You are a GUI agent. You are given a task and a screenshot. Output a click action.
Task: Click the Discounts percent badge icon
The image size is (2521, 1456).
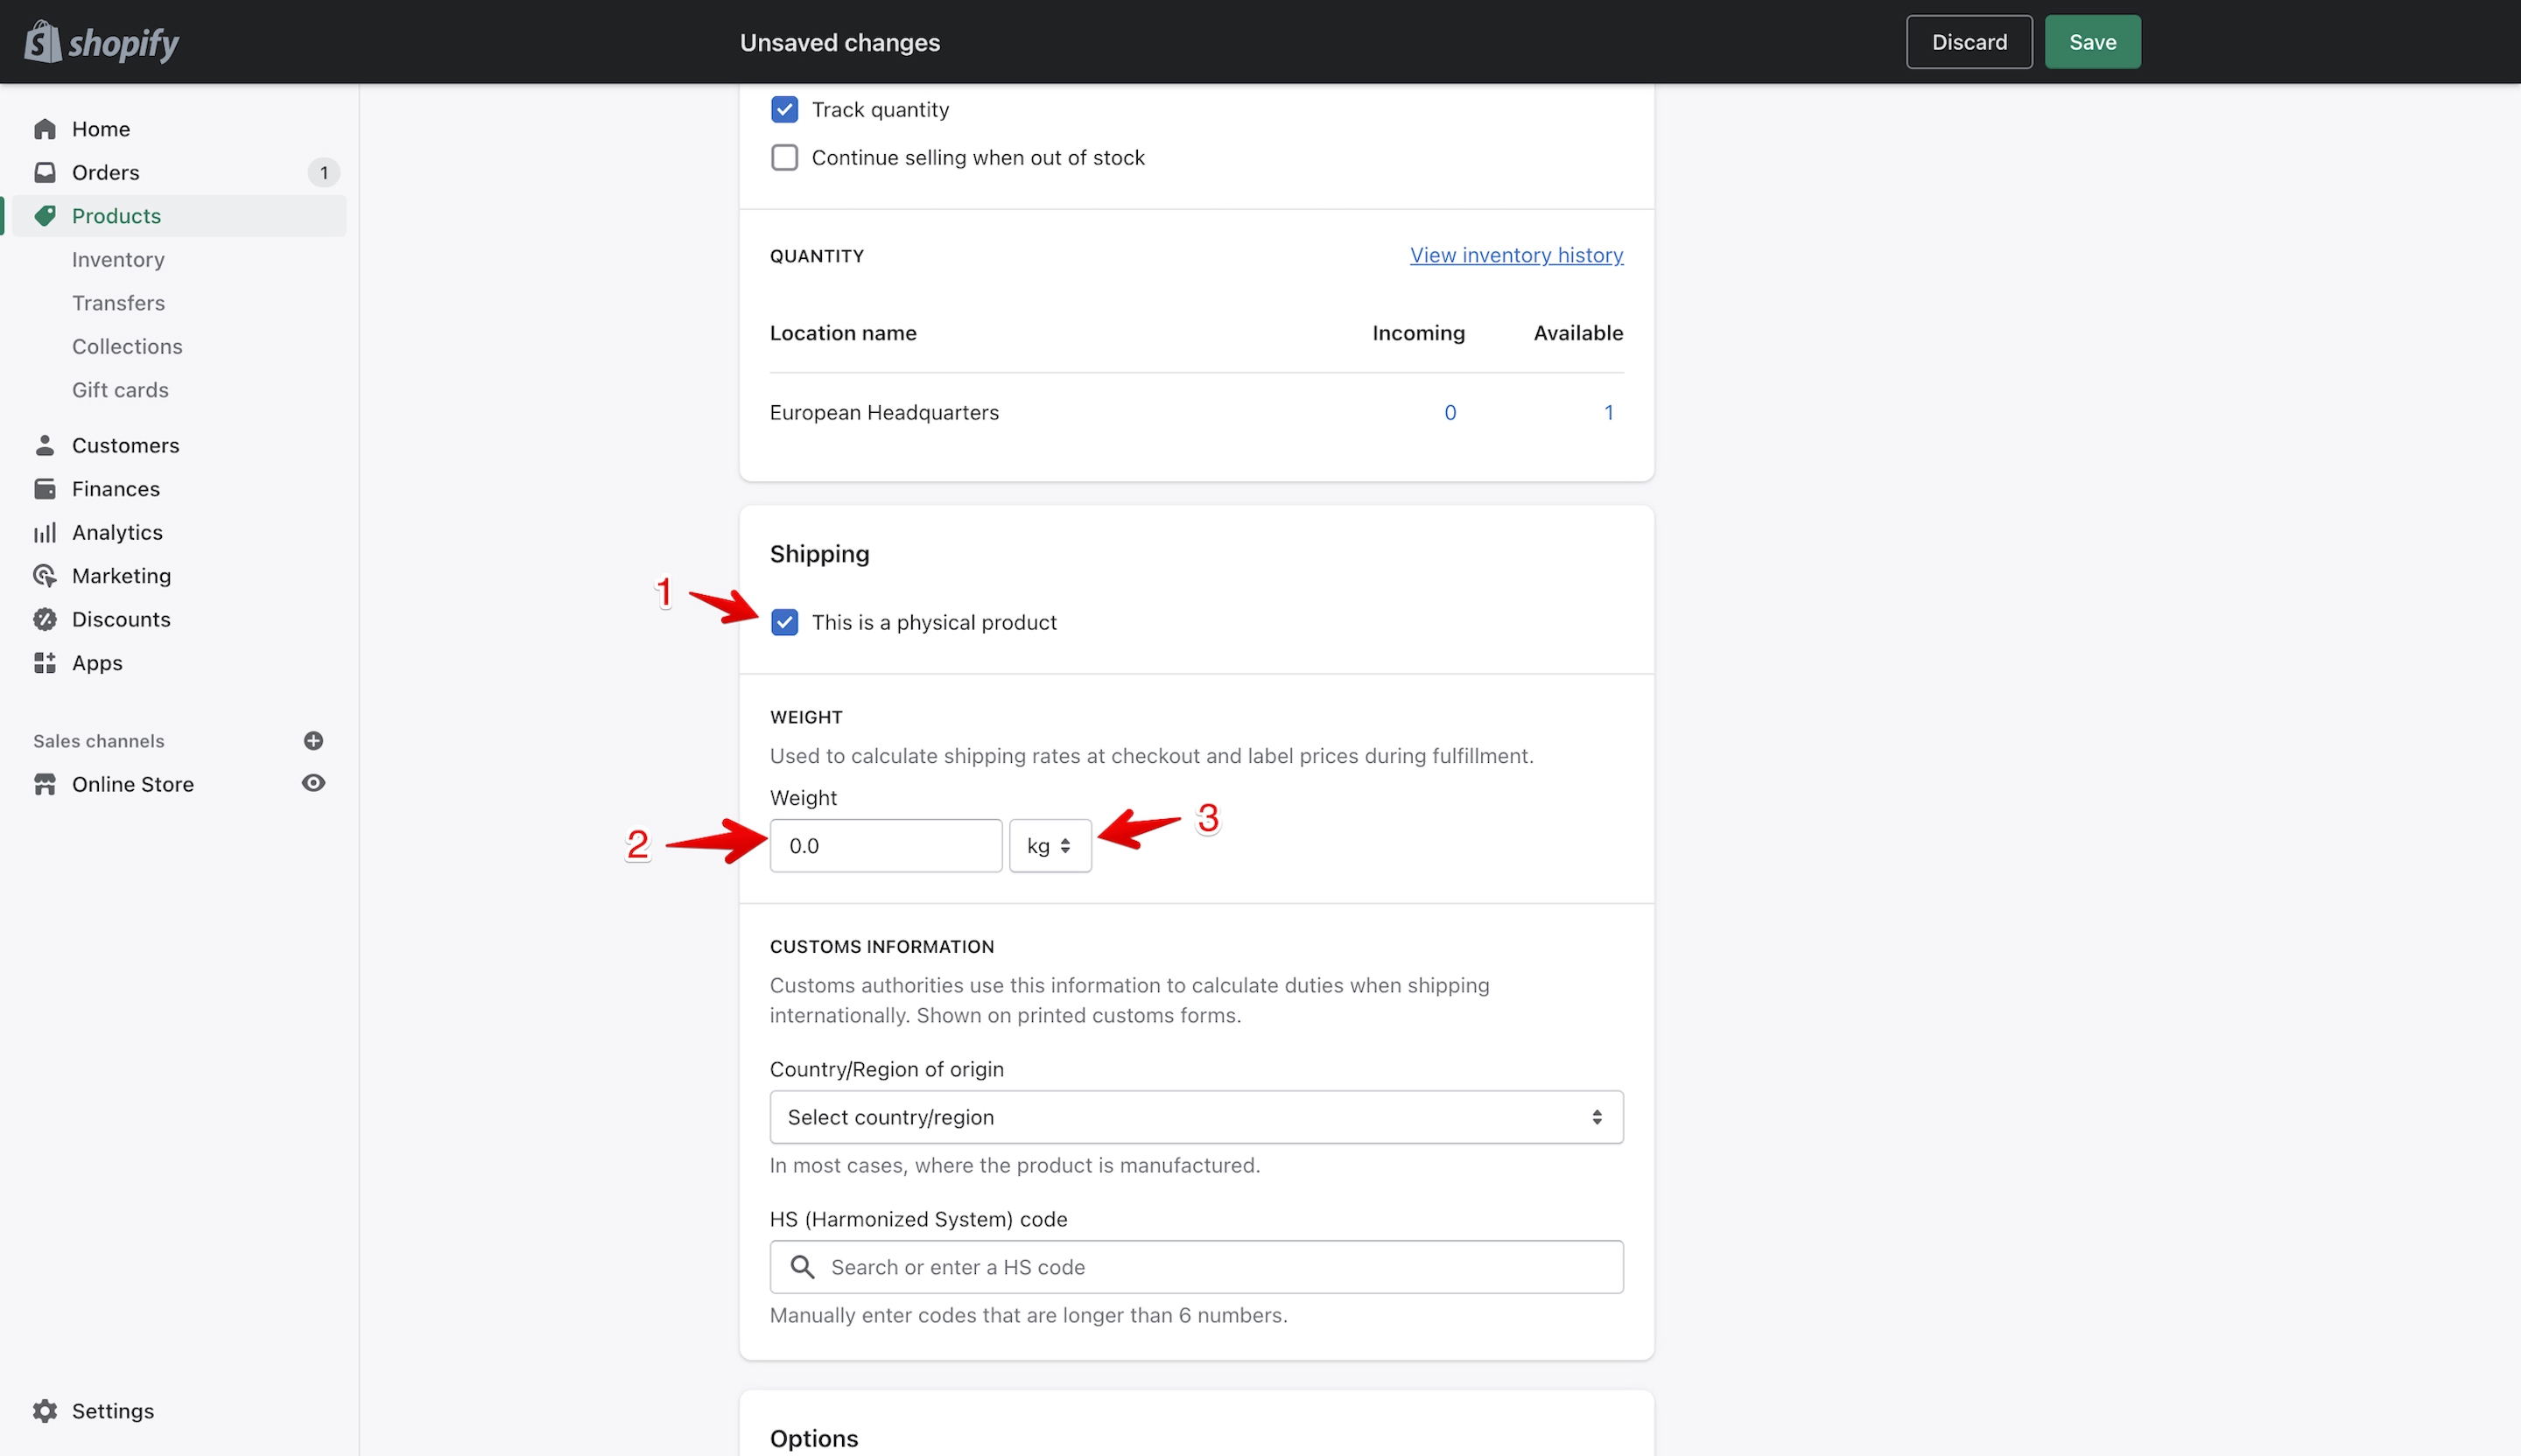[45, 619]
